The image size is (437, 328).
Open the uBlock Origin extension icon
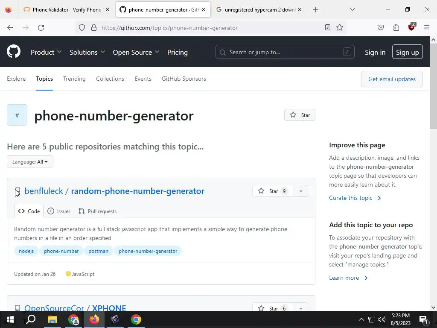click(412, 27)
